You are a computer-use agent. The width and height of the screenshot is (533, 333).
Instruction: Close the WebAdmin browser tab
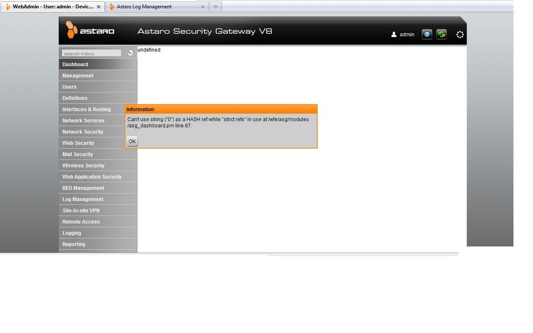(x=98, y=6)
